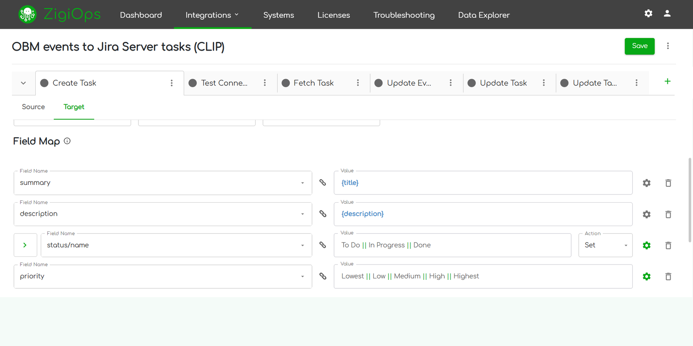Open Update Ev... tab kebab menu
Viewport: 693px width, 346px height.
(451, 83)
